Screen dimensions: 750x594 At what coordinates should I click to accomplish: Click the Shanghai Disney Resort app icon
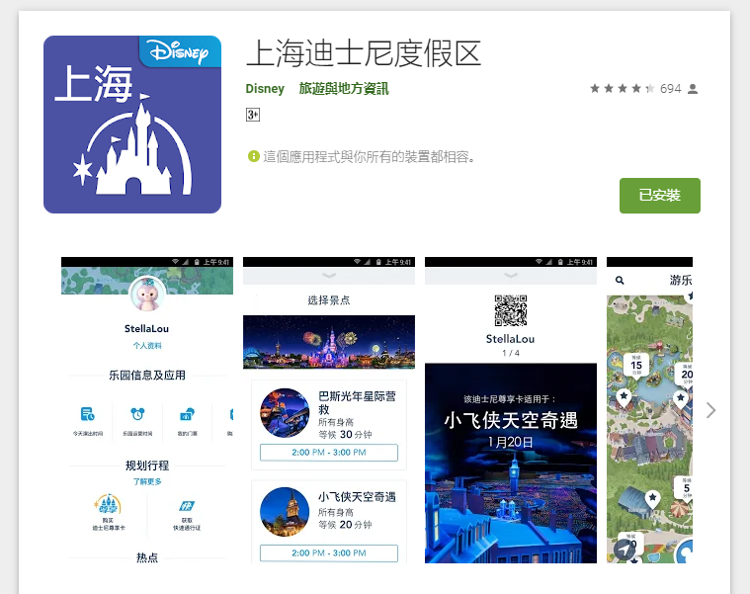[x=132, y=125]
